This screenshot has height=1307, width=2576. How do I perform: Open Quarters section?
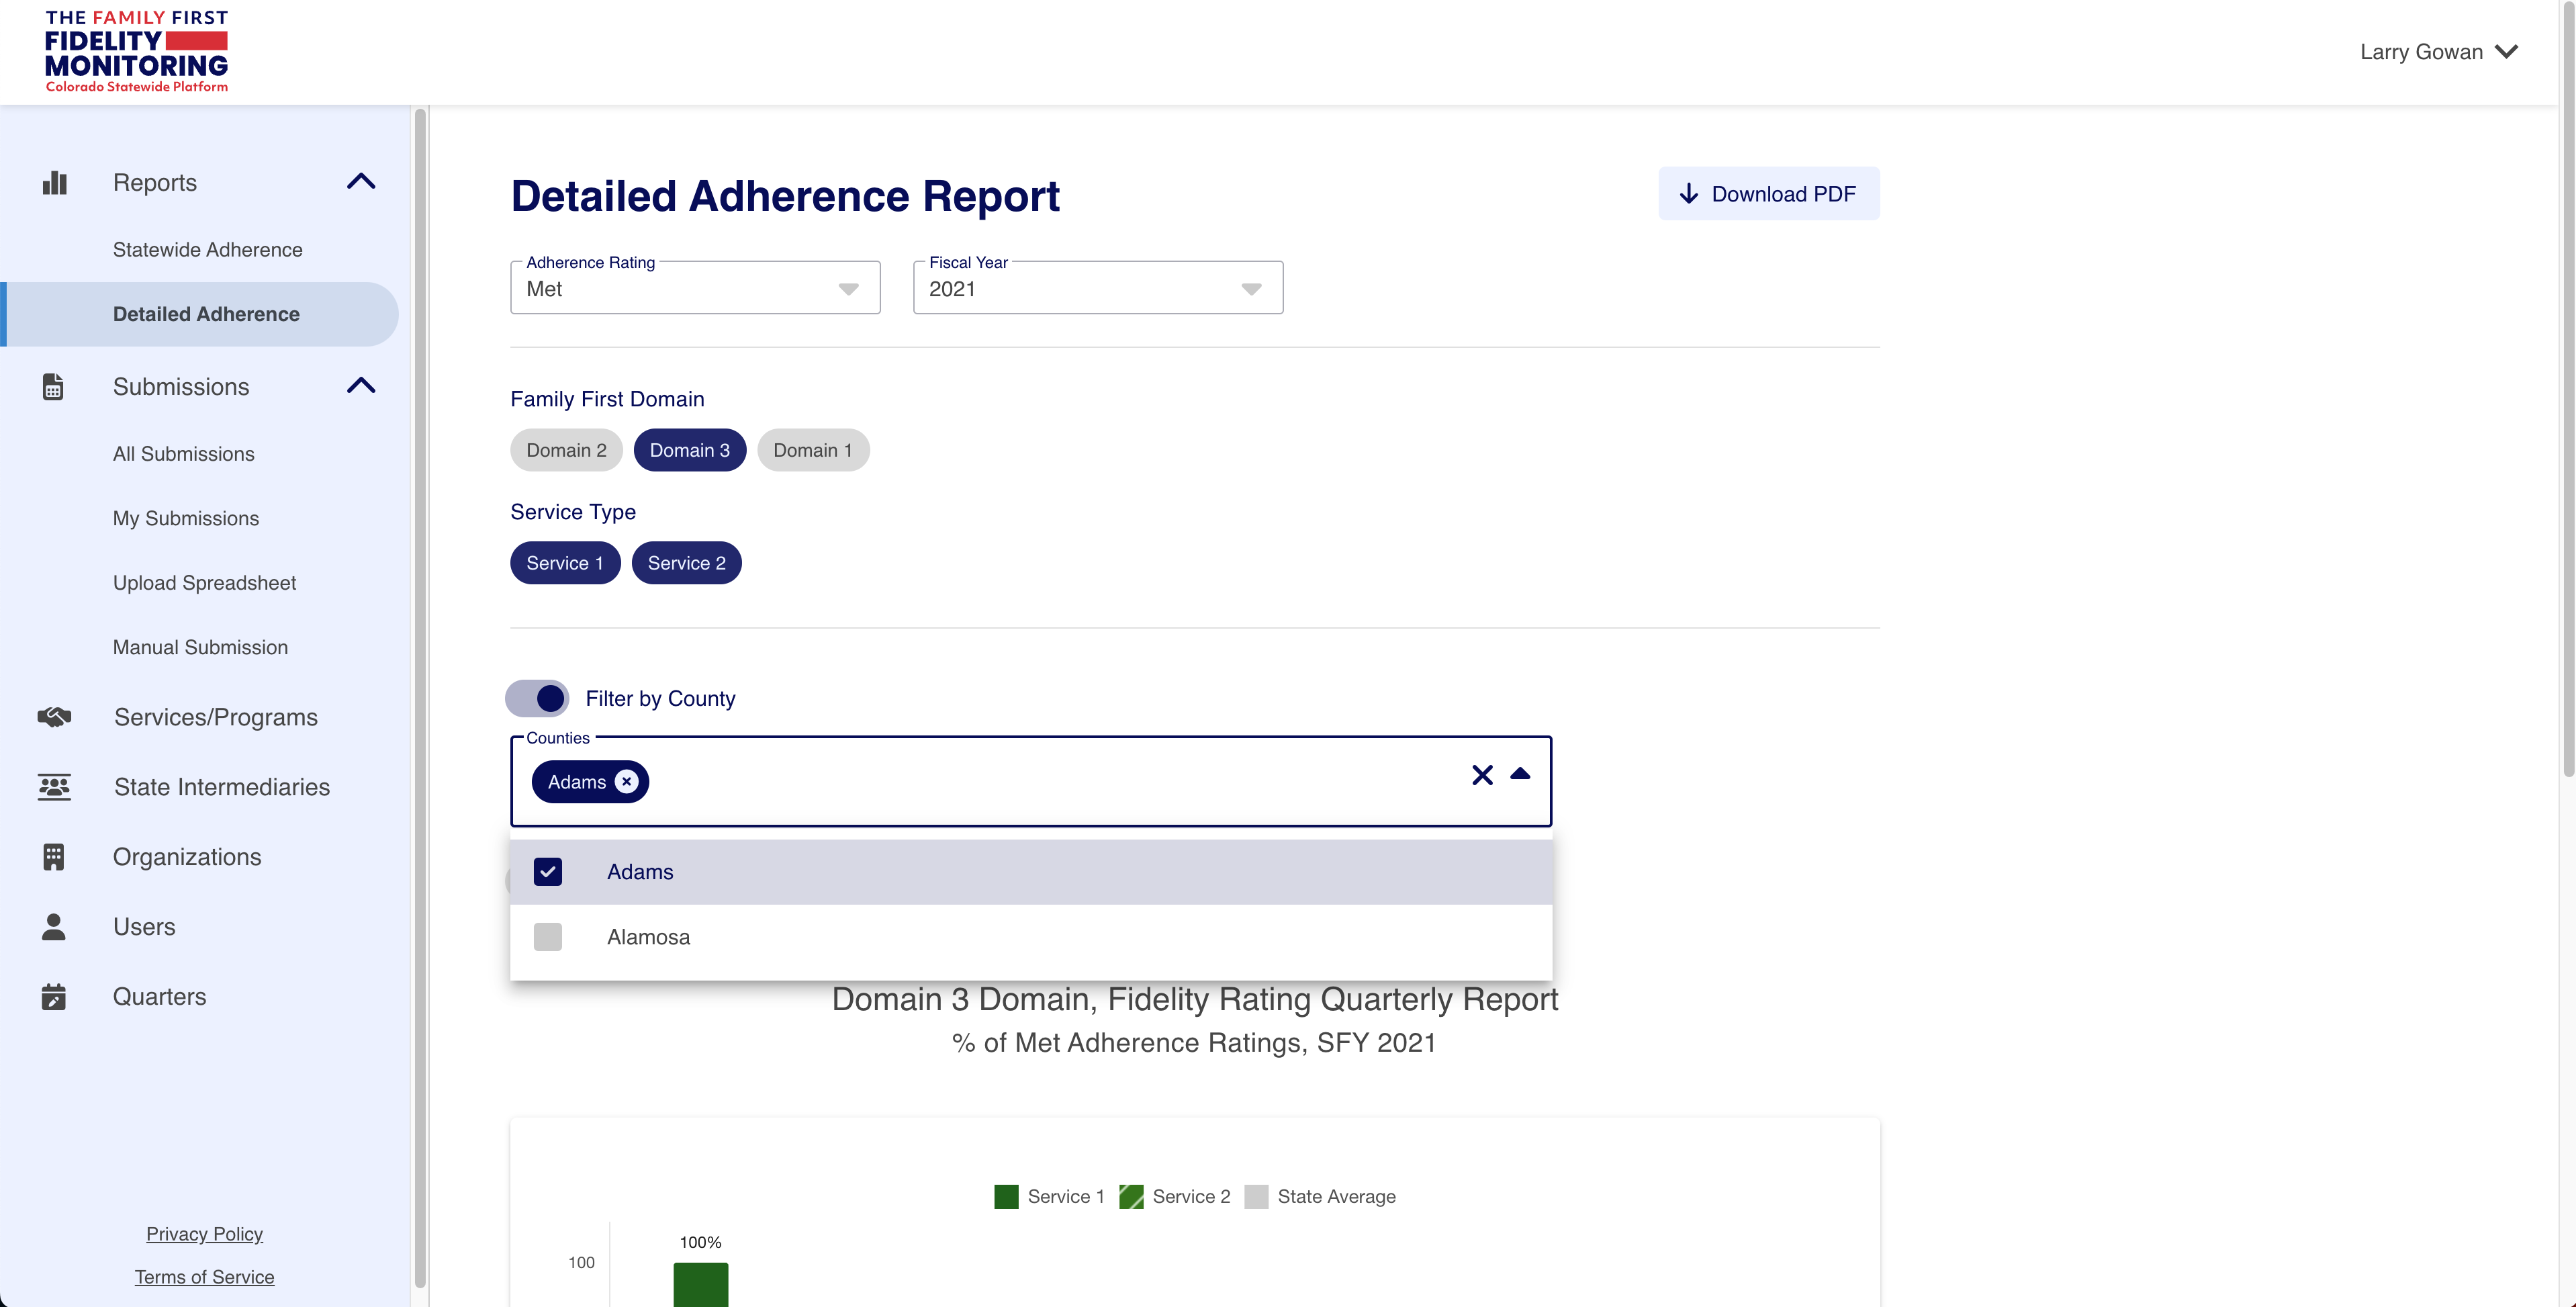[160, 997]
